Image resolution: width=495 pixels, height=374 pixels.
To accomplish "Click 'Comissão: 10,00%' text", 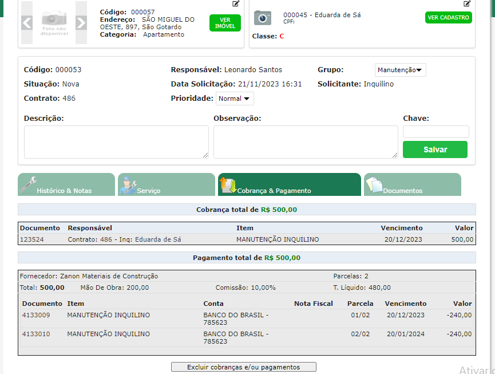I will pos(245,288).
